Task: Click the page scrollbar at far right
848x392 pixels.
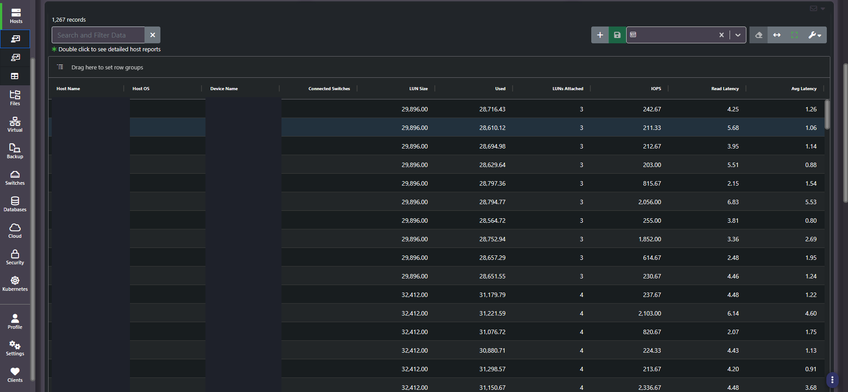Action: tap(845, 133)
